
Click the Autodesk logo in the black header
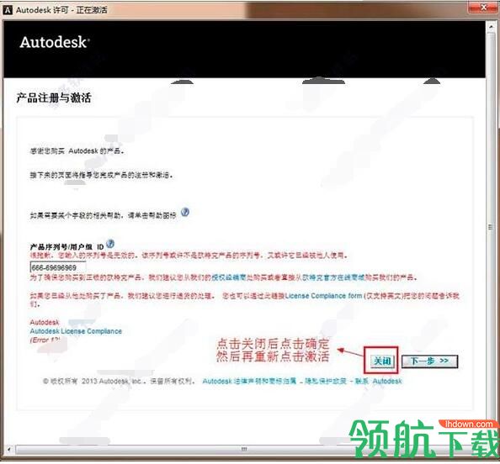tap(55, 42)
